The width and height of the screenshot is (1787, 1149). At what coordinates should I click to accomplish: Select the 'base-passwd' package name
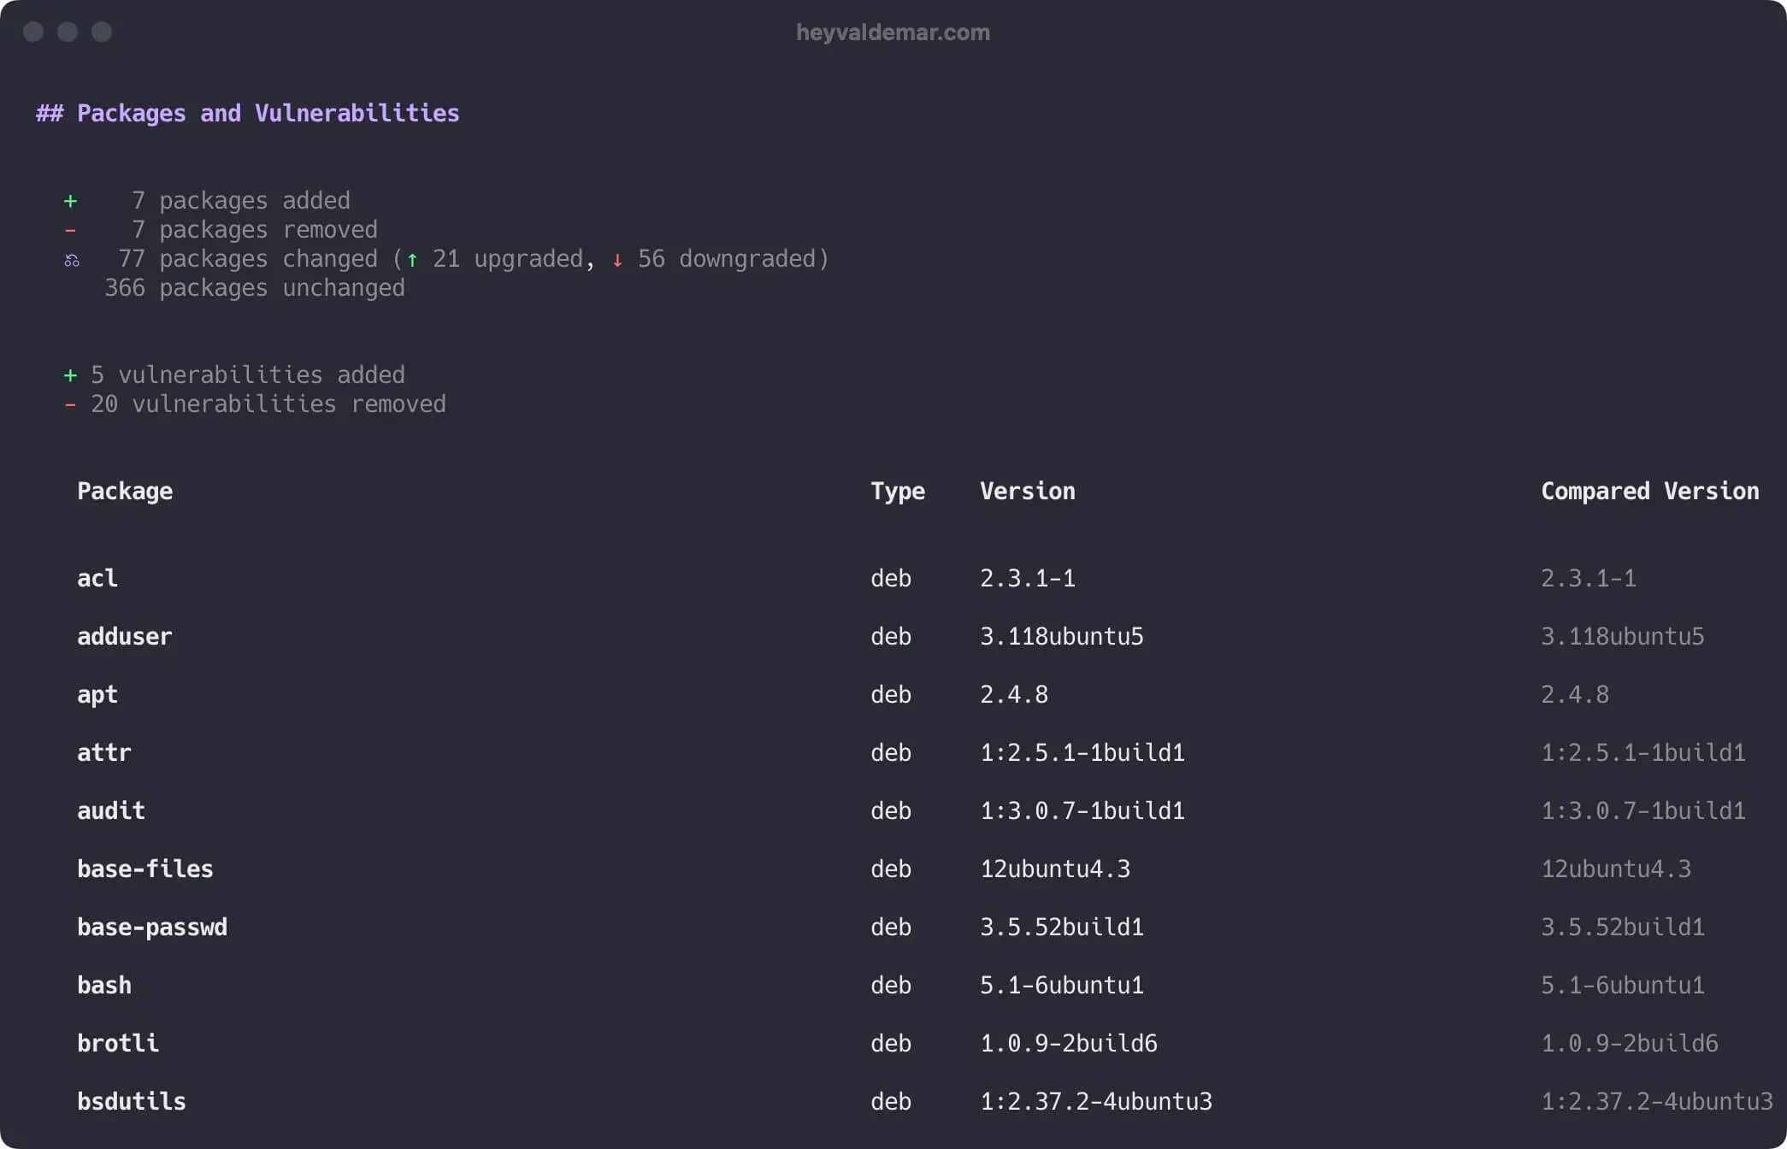[152, 928]
